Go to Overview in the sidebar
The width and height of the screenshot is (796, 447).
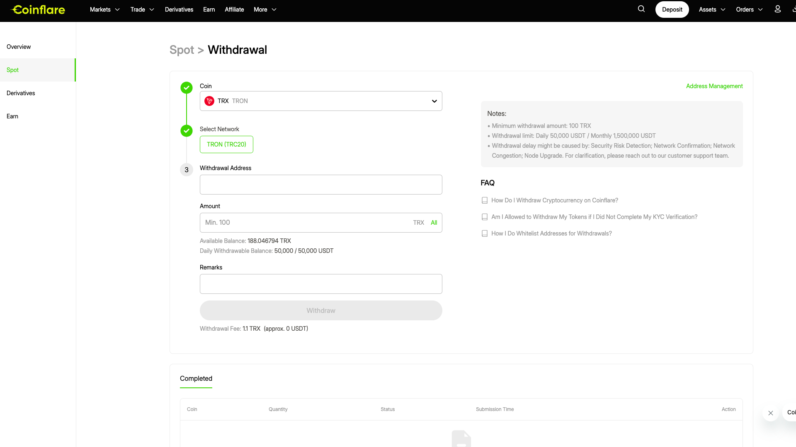click(x=38, y=47)
